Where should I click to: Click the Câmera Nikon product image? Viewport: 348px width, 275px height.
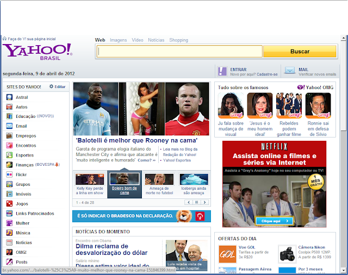[x=287, y=254]
